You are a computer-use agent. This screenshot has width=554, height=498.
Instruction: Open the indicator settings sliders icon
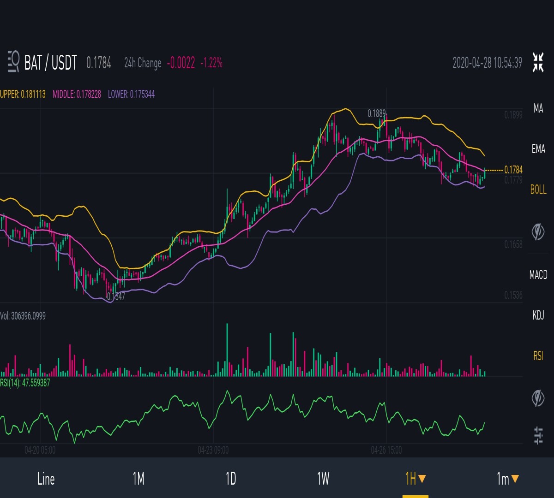[x=538, y=436]
